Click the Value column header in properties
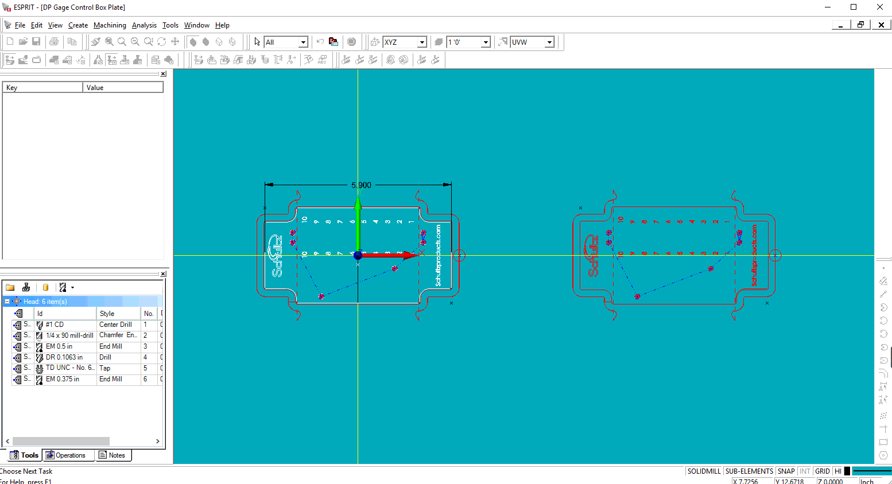 point(123,88)
